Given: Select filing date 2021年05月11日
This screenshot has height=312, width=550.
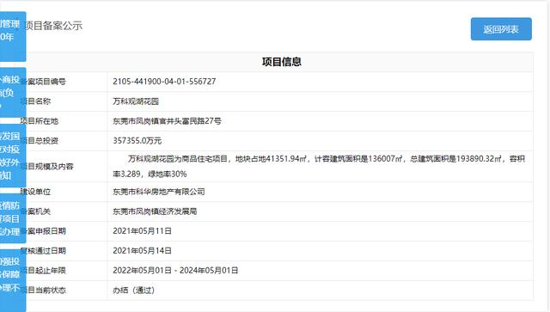Looking at the screenshot, I should [x=142, y=231].
